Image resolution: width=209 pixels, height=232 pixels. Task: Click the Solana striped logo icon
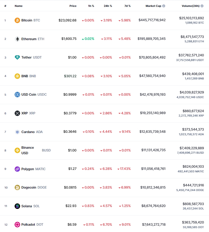coord(17,206)
